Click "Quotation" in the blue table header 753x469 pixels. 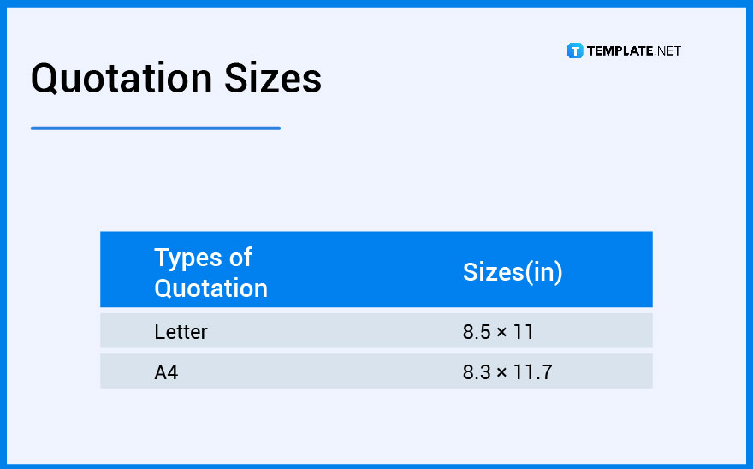tap(210, 288)
